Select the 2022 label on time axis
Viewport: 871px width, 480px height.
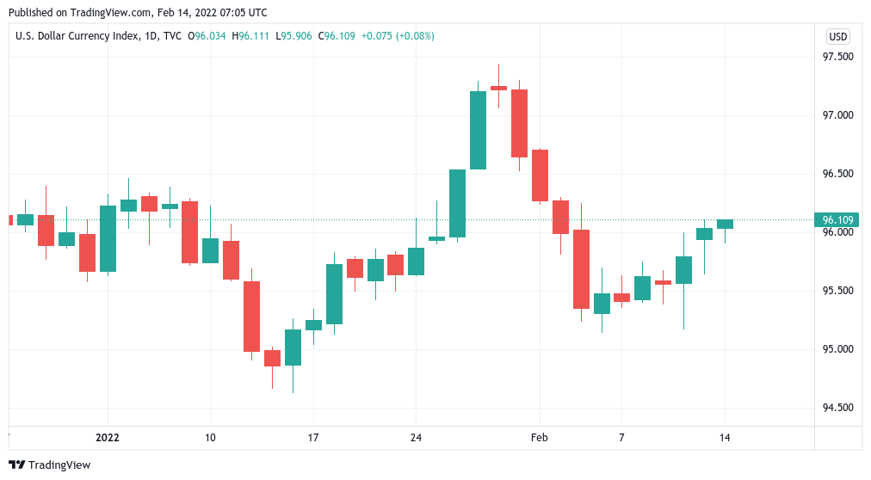108,438
